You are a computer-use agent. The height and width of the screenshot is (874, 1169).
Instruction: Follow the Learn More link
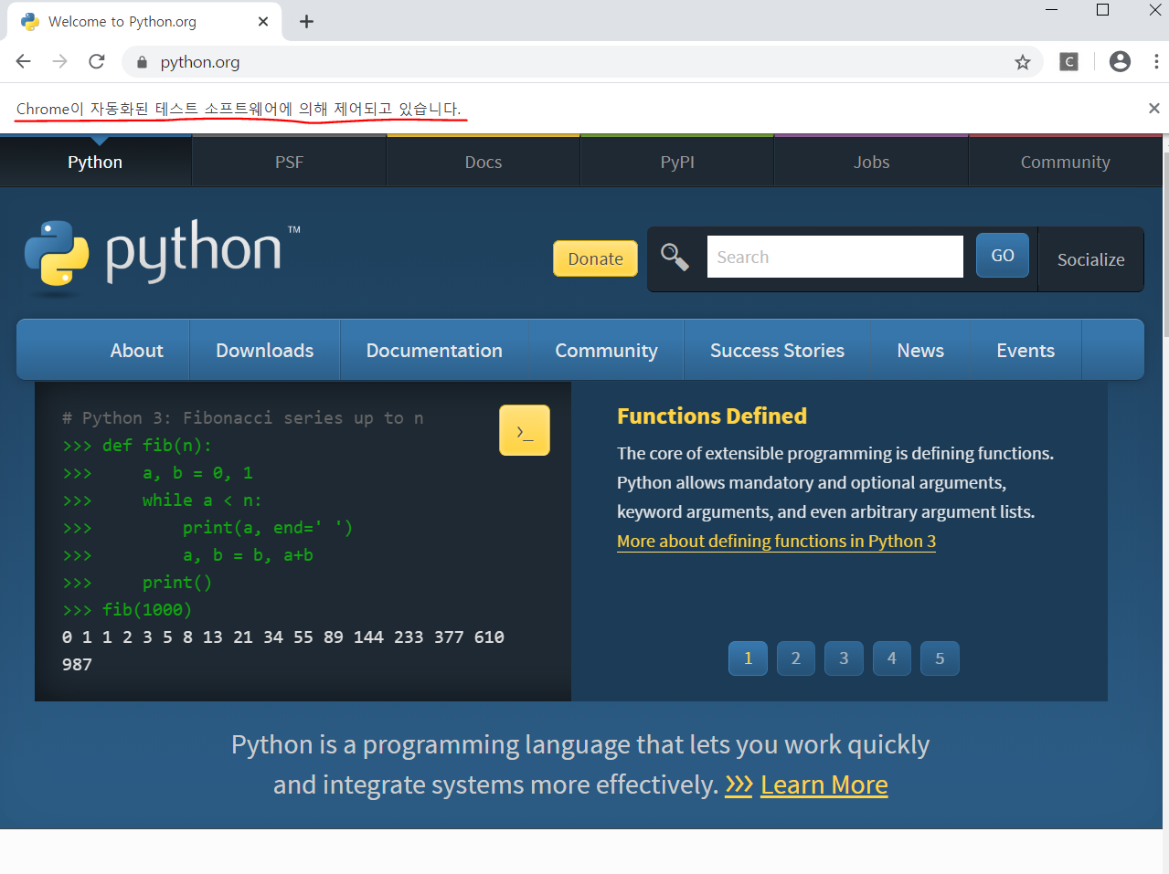[x=824, y=784]
